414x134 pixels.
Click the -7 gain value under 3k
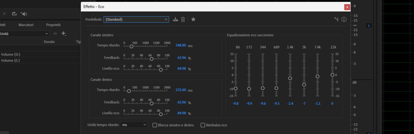pos(304,103)
